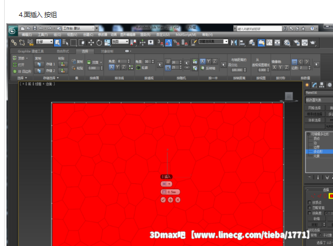Open the Curve Editor icon
This screenshot has width=333, height=246.
click(x=270, y=43)
